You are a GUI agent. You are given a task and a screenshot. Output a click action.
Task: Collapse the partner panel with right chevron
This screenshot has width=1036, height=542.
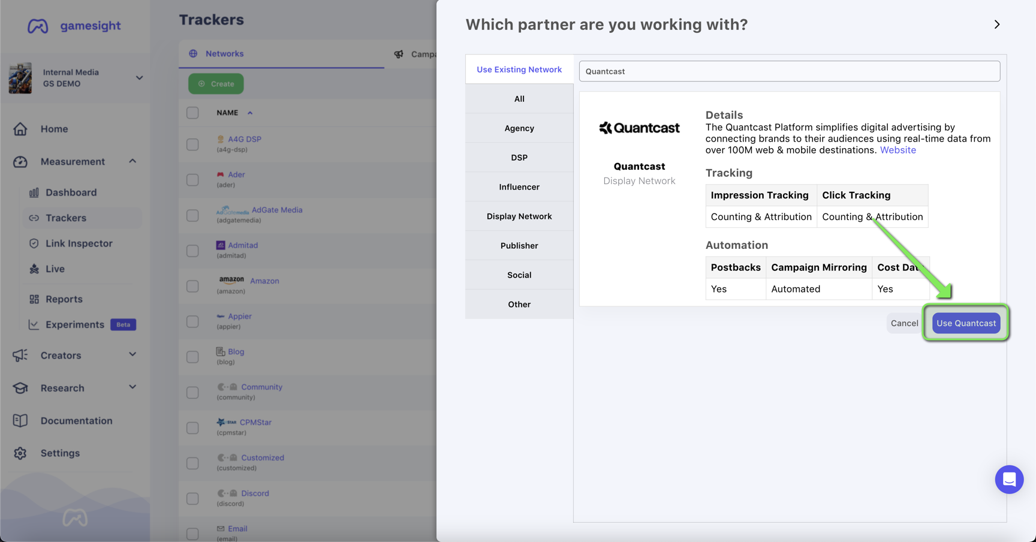(x=996, y=25)
